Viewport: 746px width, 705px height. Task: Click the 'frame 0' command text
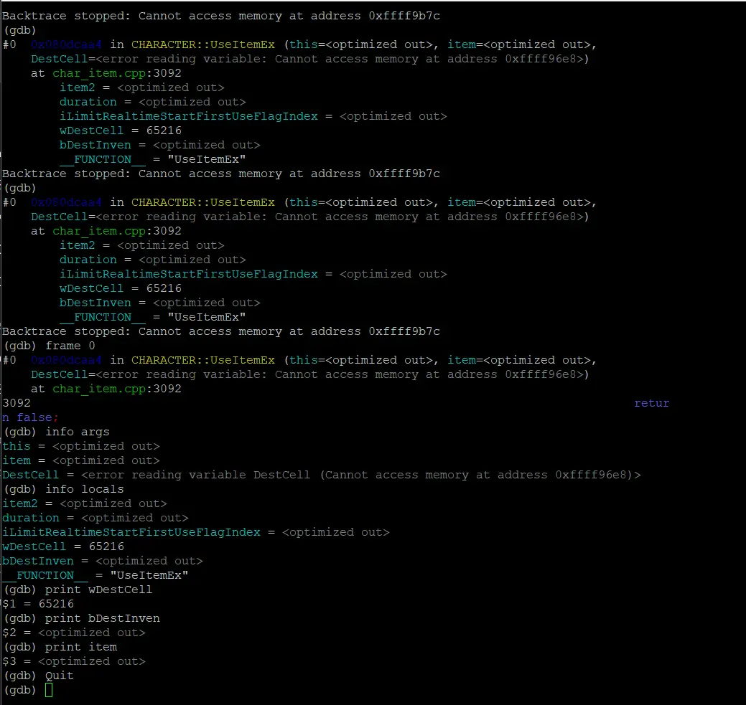click(x=70, y=346)
